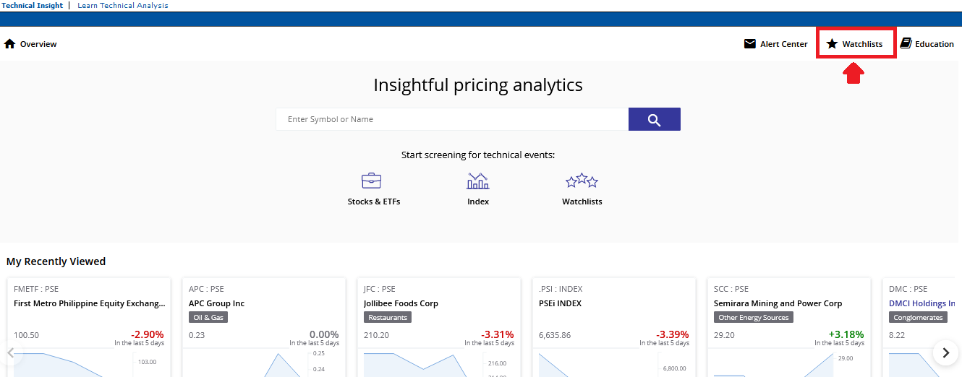Click the .PSI : INDEX symbol text
The height and width of the screenshot is (377, 962).
click(x=561, y=289)
